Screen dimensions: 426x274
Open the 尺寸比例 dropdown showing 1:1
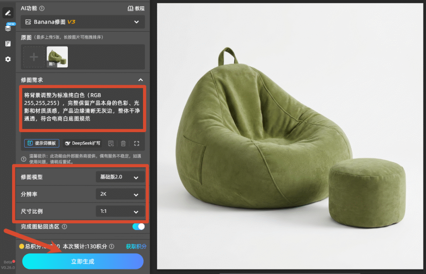[120, 211]
